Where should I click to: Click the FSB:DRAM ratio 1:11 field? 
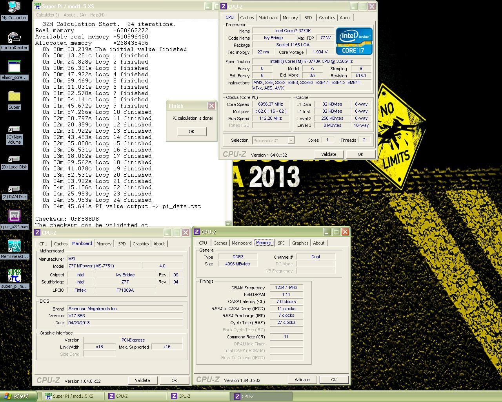286,295
